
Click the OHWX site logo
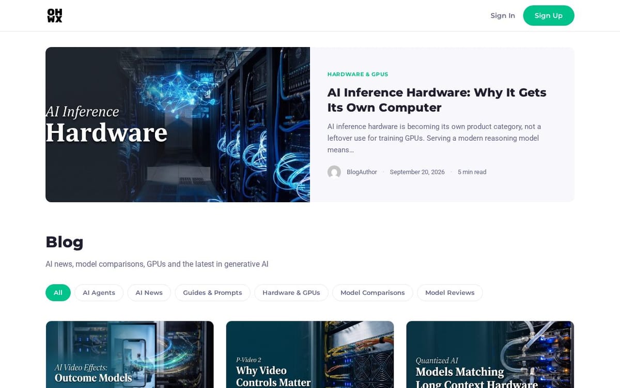(55, 16)
